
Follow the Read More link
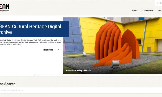pos(48,50)
